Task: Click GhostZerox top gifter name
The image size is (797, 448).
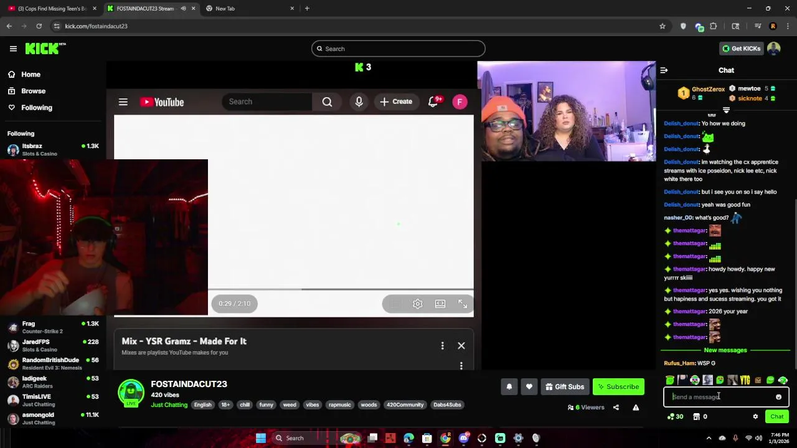Action: [708, 90]
